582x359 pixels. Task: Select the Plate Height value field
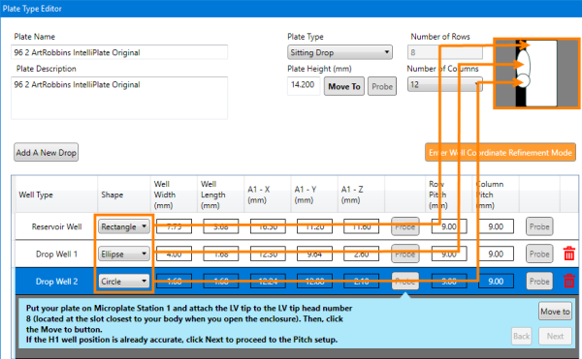[x=304, y=85]
